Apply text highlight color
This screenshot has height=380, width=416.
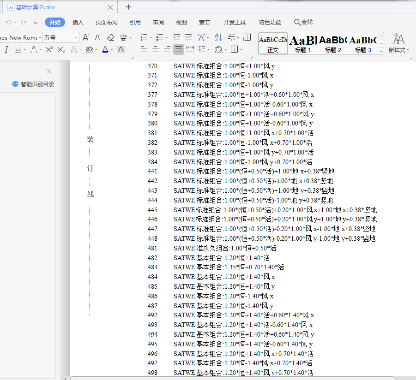[x=90, y=49]
